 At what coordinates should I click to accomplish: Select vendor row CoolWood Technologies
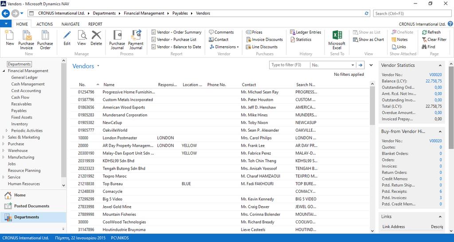pos(220,222)
